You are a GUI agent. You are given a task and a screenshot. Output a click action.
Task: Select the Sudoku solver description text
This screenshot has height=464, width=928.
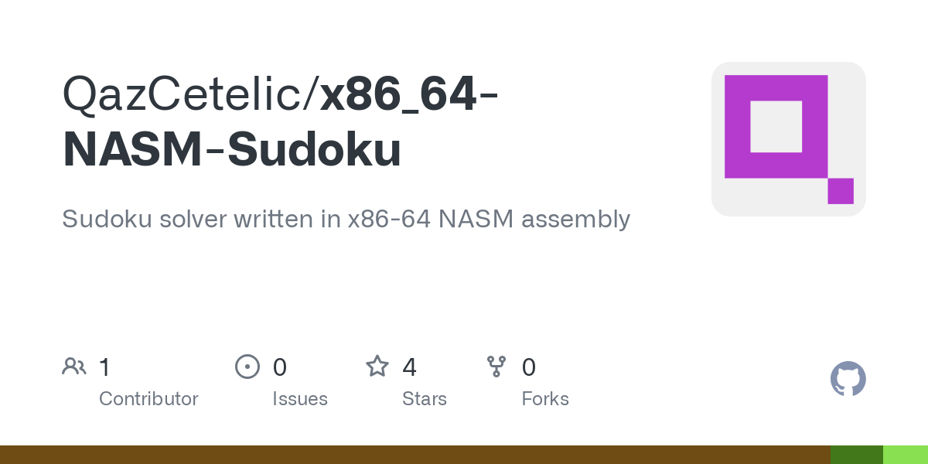tap(346, 220)
